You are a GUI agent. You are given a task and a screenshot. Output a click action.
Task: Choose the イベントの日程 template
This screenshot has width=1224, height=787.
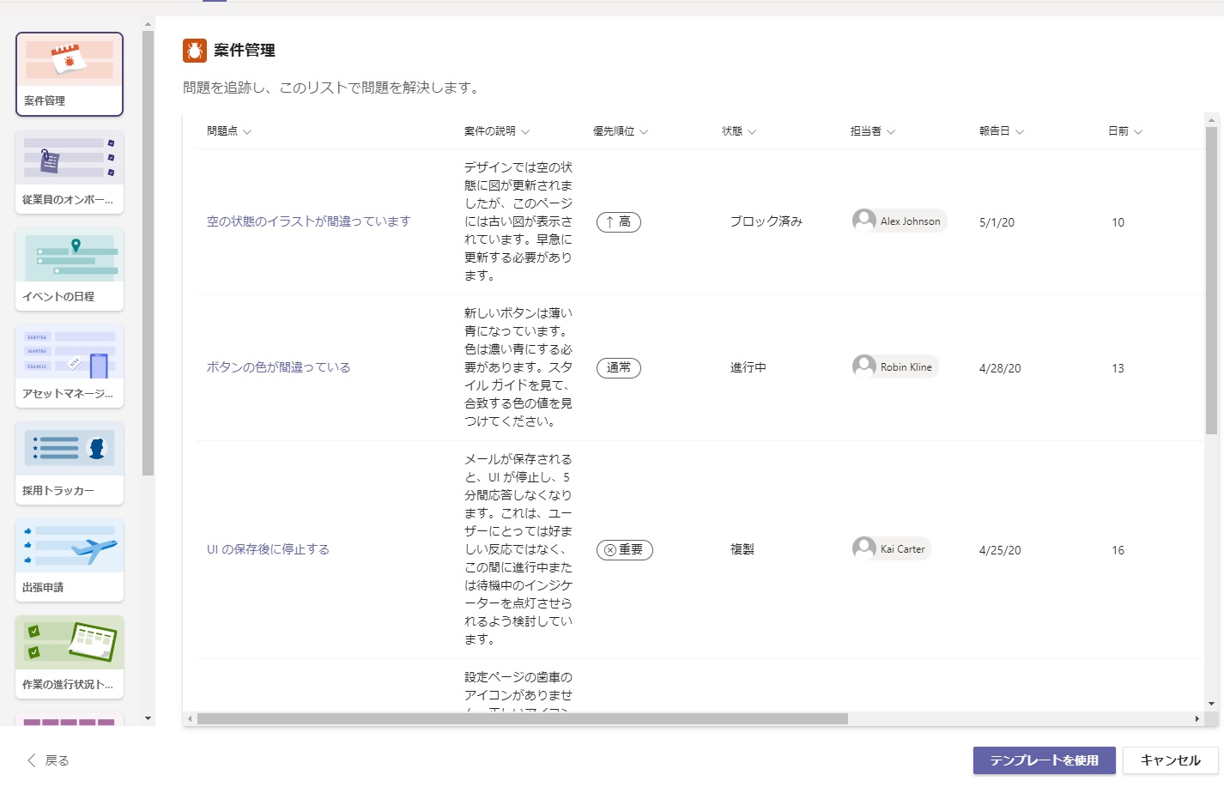[70, 269]
